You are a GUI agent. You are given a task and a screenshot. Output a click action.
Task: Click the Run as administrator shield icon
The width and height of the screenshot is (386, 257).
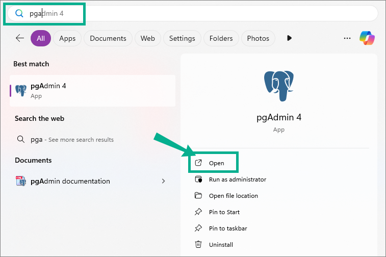pyautogui.click(x=198, y=179)
